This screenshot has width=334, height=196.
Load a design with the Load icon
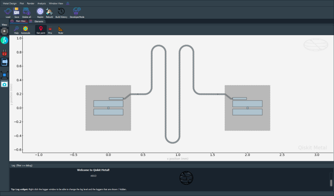tap(8, 13)
